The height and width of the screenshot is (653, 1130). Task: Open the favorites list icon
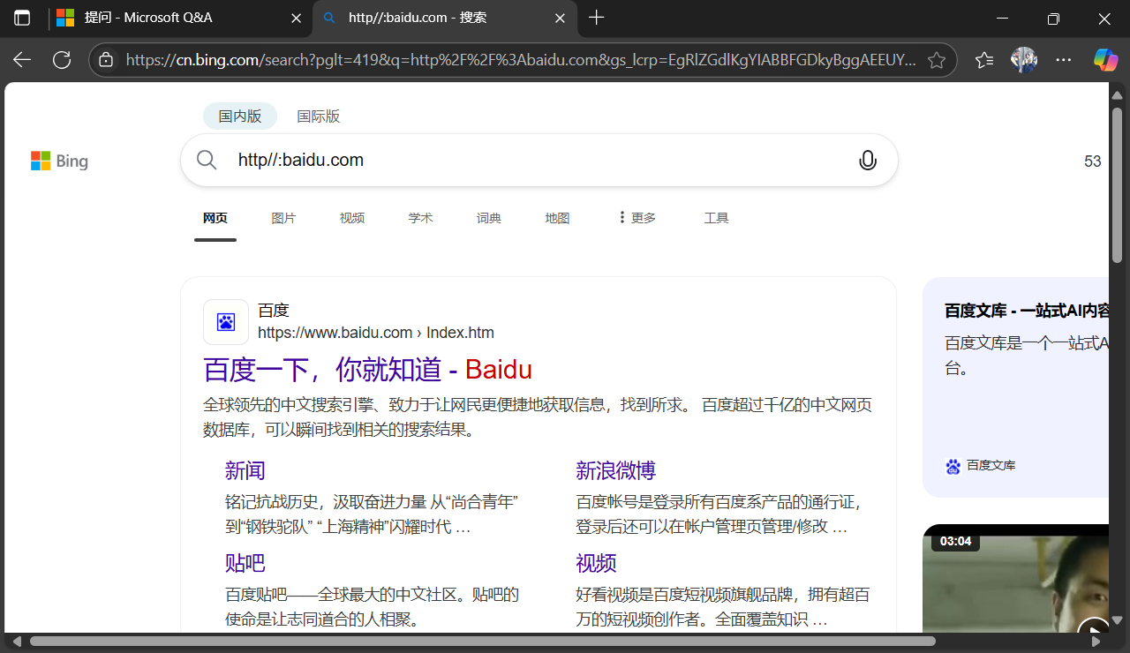coord(983,60)
